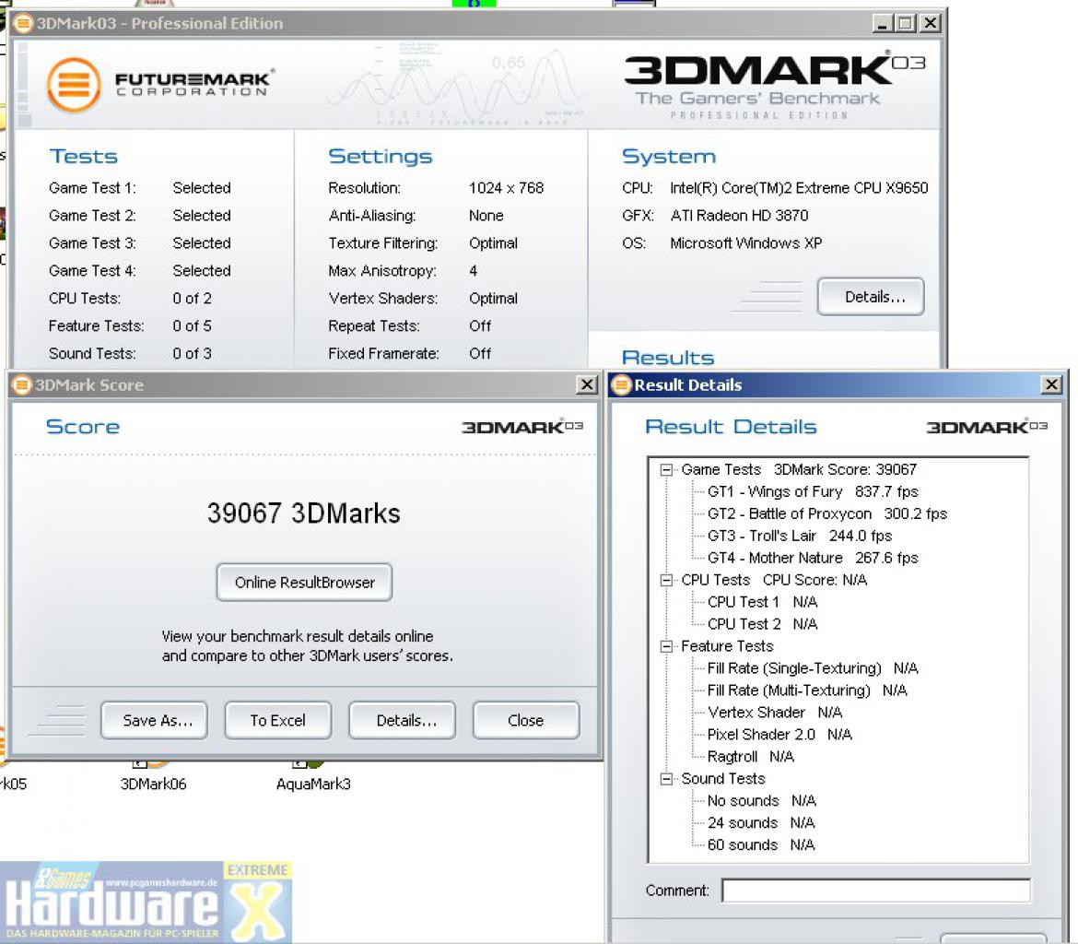Click the CPU Tests value 0 of 2
The image size is (1078, 944).
(192, 298)
